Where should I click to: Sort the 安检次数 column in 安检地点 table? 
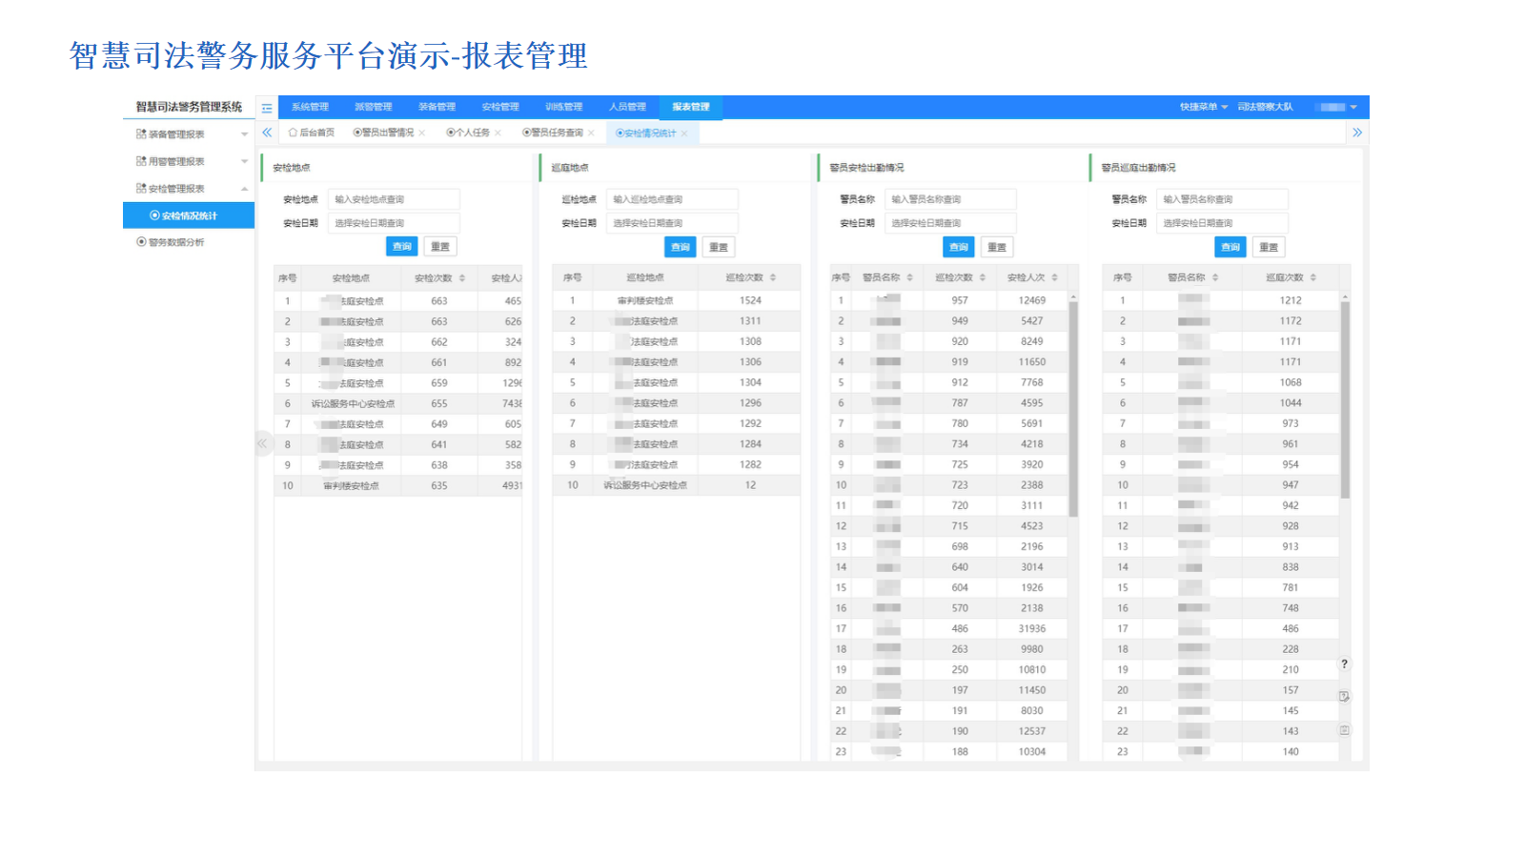[462, 278]
